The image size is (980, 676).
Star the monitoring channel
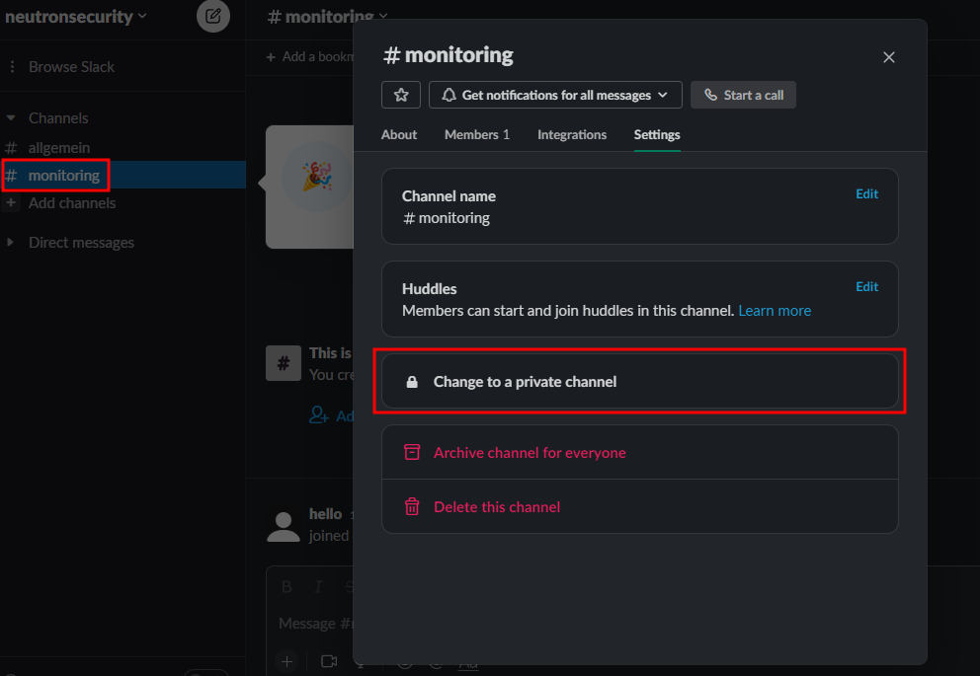point(400,95)
